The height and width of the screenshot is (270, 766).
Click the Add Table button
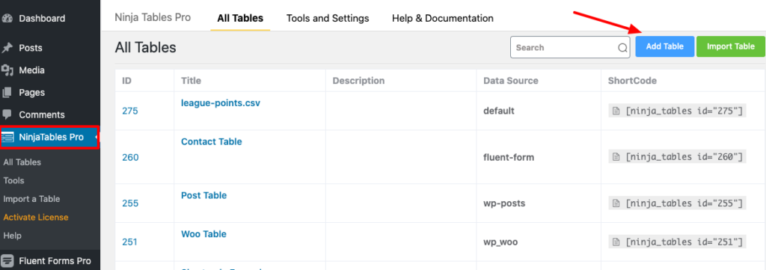click(664, 46)
